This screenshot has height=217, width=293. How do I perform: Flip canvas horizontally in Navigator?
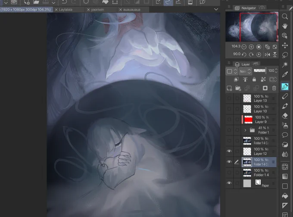click(x=268, y=54)
